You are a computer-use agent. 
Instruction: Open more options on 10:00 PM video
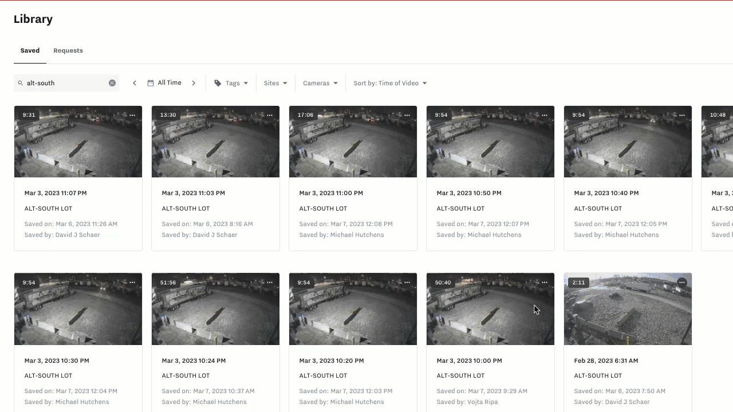(545, 282)
